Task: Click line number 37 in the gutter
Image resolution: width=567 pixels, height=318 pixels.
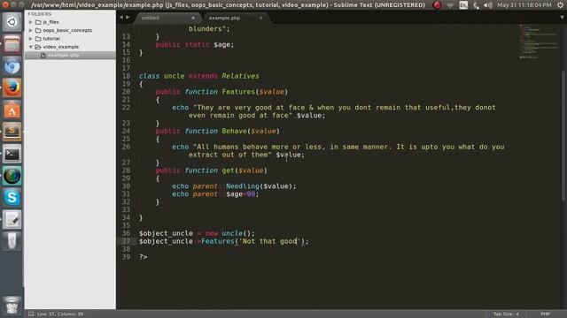Action: tap(126, 241)
